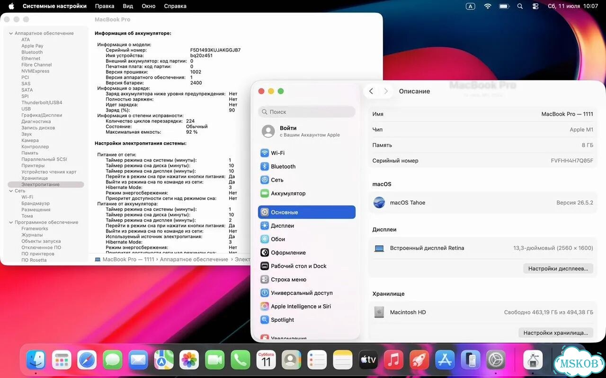Select Bluetooth in the System Information tree

[x=32, y=52]
